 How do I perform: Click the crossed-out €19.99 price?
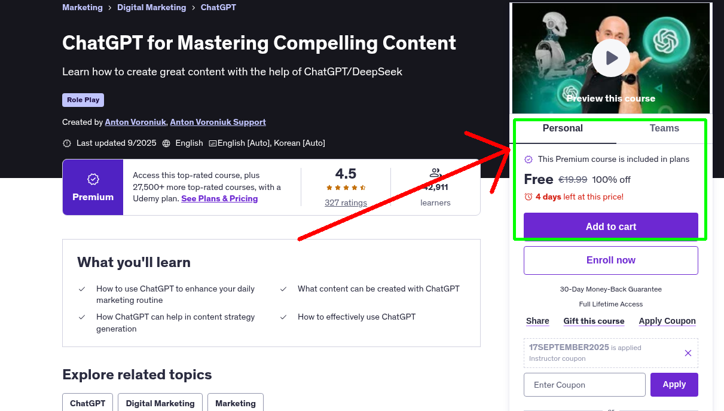pyautogui.click(x=573, y=179)
